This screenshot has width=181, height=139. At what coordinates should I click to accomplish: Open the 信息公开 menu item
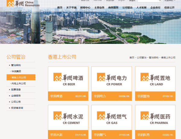coord(169,8)
